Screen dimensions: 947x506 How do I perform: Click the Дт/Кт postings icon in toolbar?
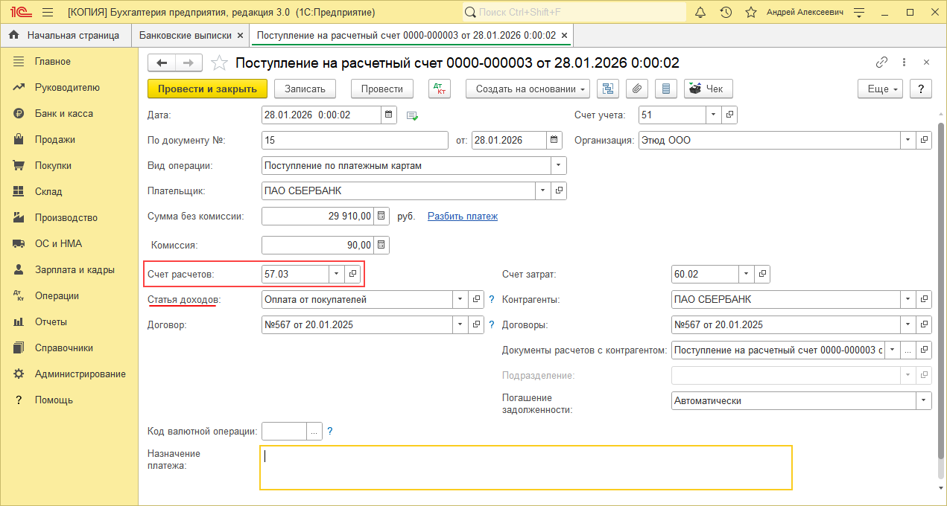tap(440, 89)
